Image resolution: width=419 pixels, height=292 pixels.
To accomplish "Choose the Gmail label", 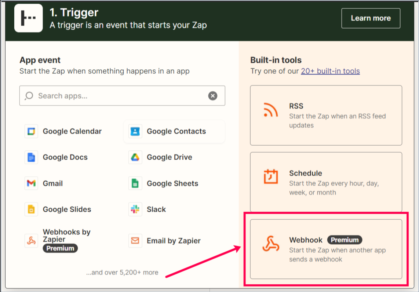I will [x=53, y=183].
